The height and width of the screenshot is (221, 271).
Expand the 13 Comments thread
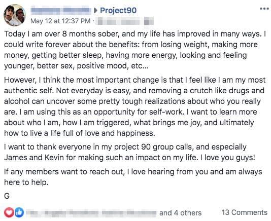pyautogui.click(x=245, y=212)
